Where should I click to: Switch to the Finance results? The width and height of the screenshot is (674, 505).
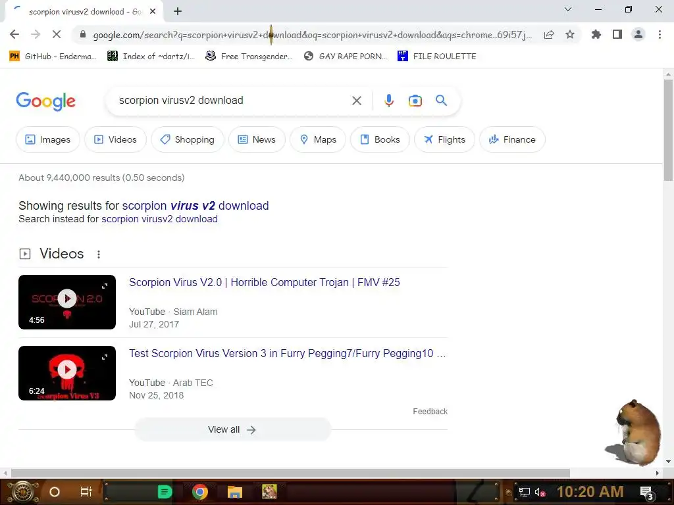point(512,139)
